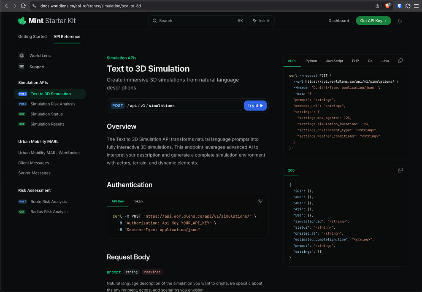
Task: Copy the Authentication code snippet
Action: 260,201
